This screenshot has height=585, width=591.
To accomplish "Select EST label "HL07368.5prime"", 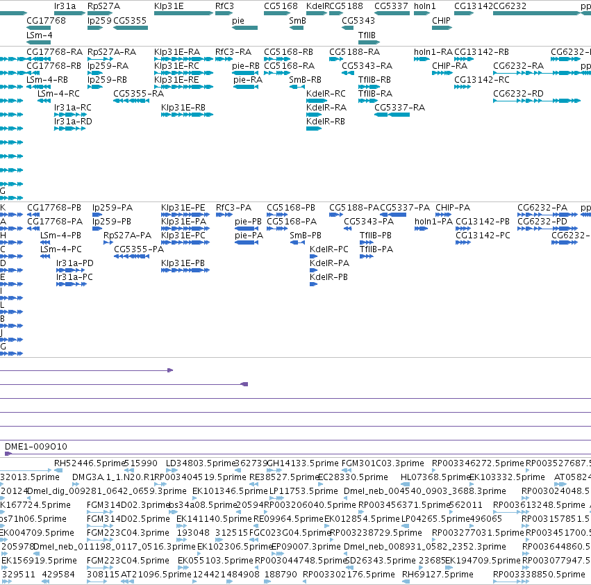I will click(435, 477).
